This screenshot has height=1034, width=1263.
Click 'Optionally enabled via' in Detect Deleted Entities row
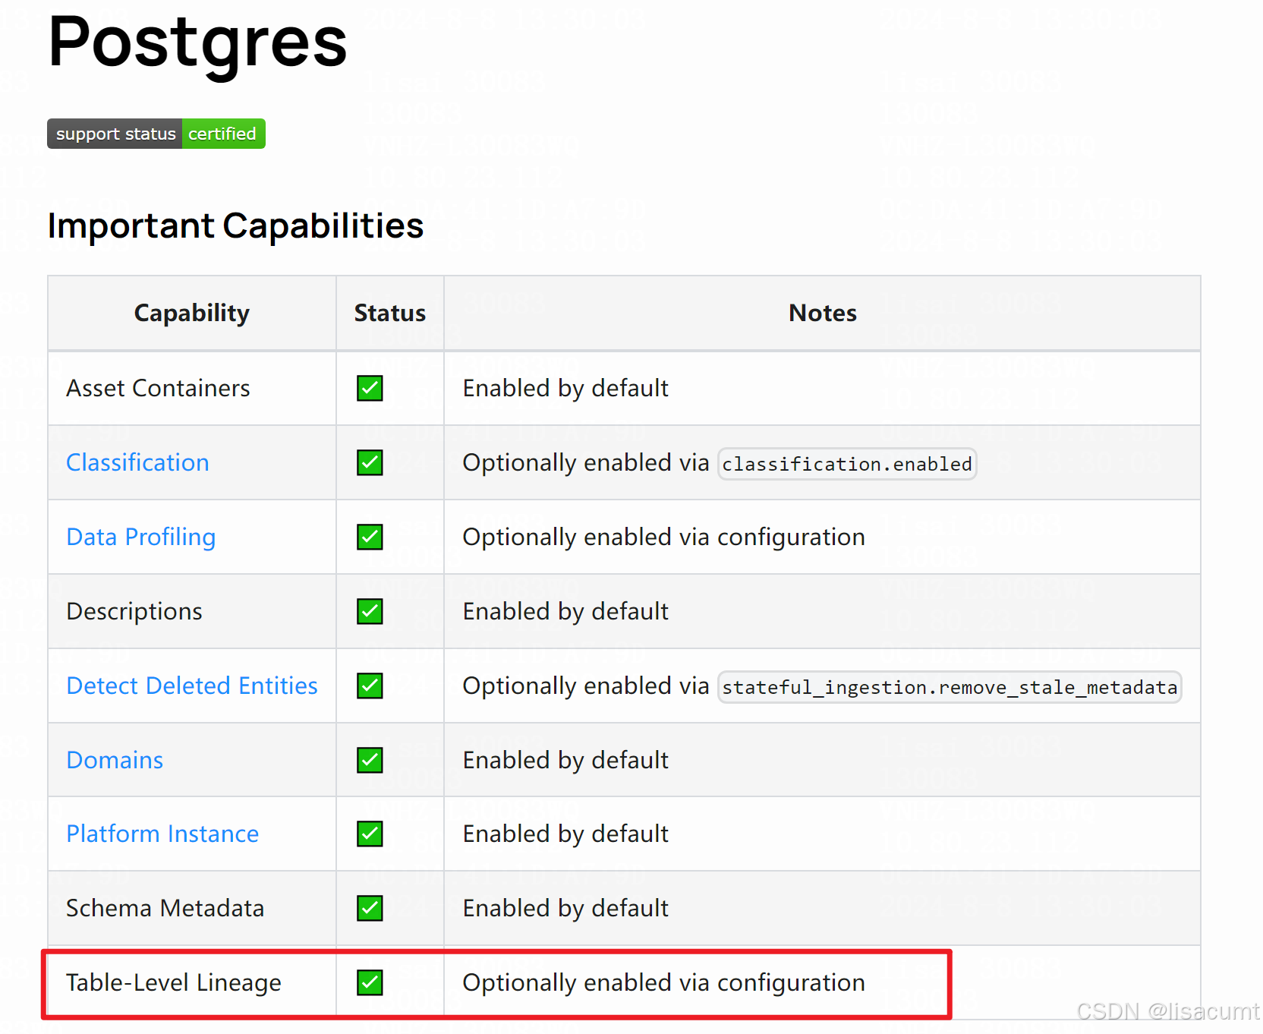[x=586, y=686]
